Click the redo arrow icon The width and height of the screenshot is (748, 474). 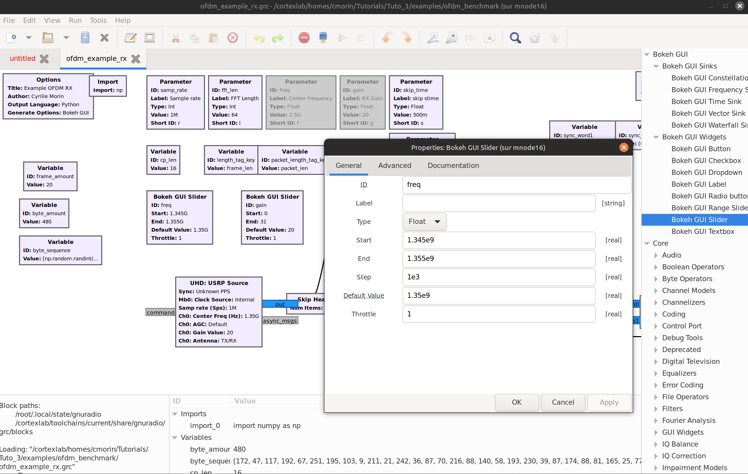[277, 37]
